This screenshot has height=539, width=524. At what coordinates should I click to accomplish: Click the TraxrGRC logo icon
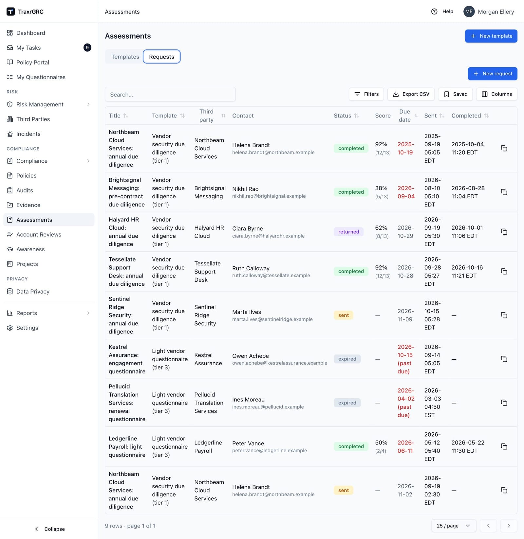10,11
